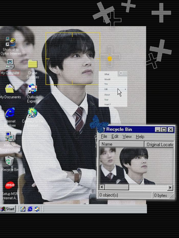Launch the Internet Explorer desktop icon
179x238 pixels.
pos(10,112)
